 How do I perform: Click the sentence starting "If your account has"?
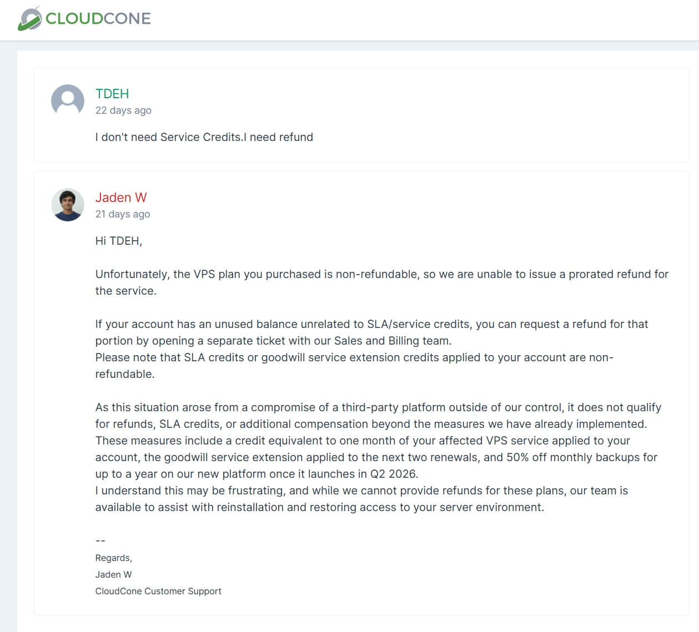pyautogui.click(x=371, y=324)
